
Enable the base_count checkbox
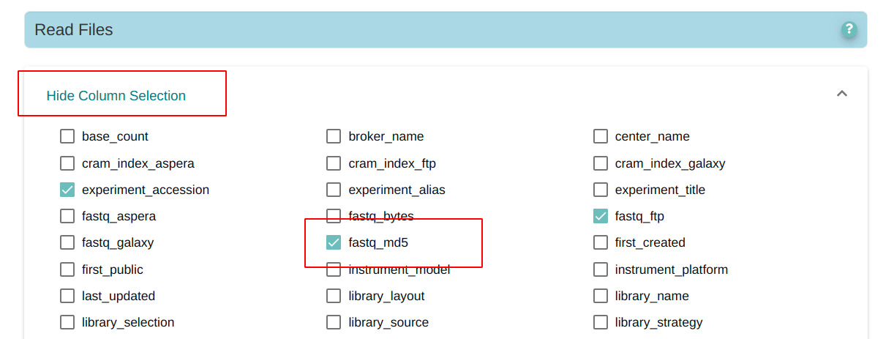click(67, 136)
